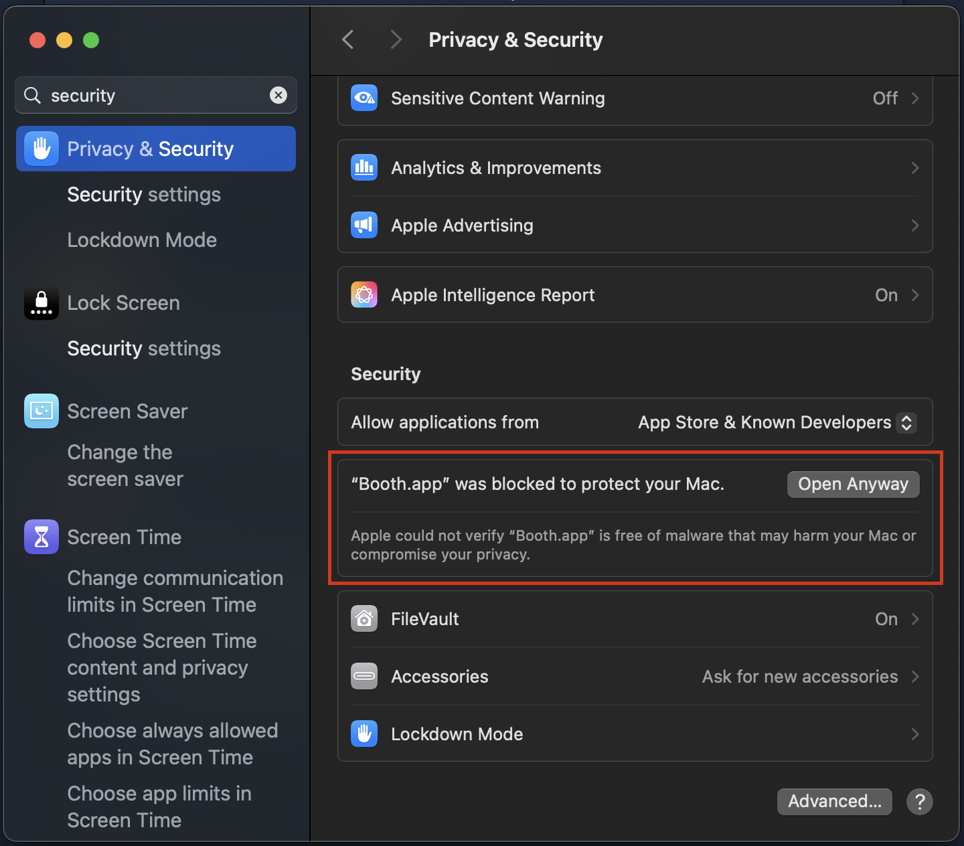Expand the Analytics & Improvements chevron

click(x=915, y=168)
